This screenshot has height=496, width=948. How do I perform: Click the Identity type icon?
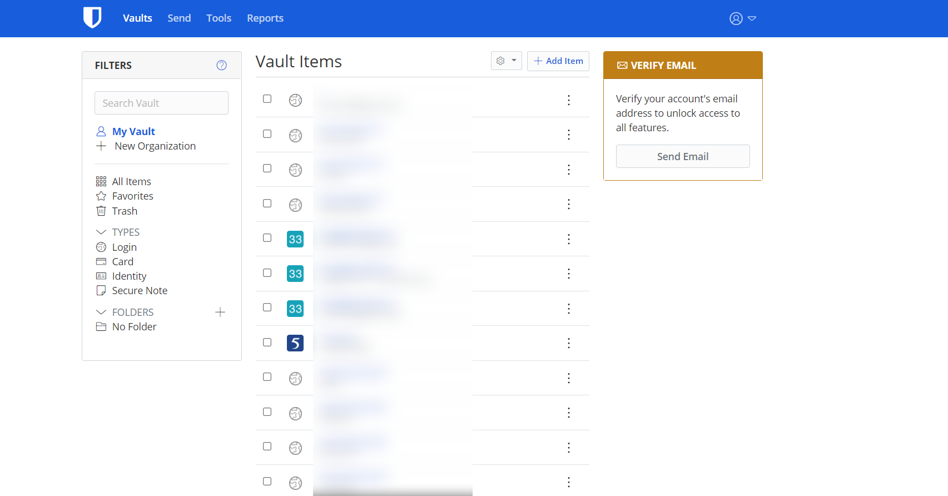point(101,276)
